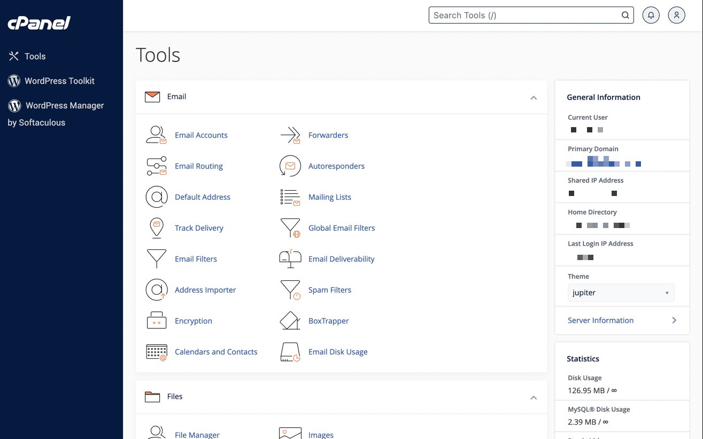Viewport: 703px width, 439px height.
Task: Click the Email Deliverability mailbox icon
Action: (x=290, y=259)
